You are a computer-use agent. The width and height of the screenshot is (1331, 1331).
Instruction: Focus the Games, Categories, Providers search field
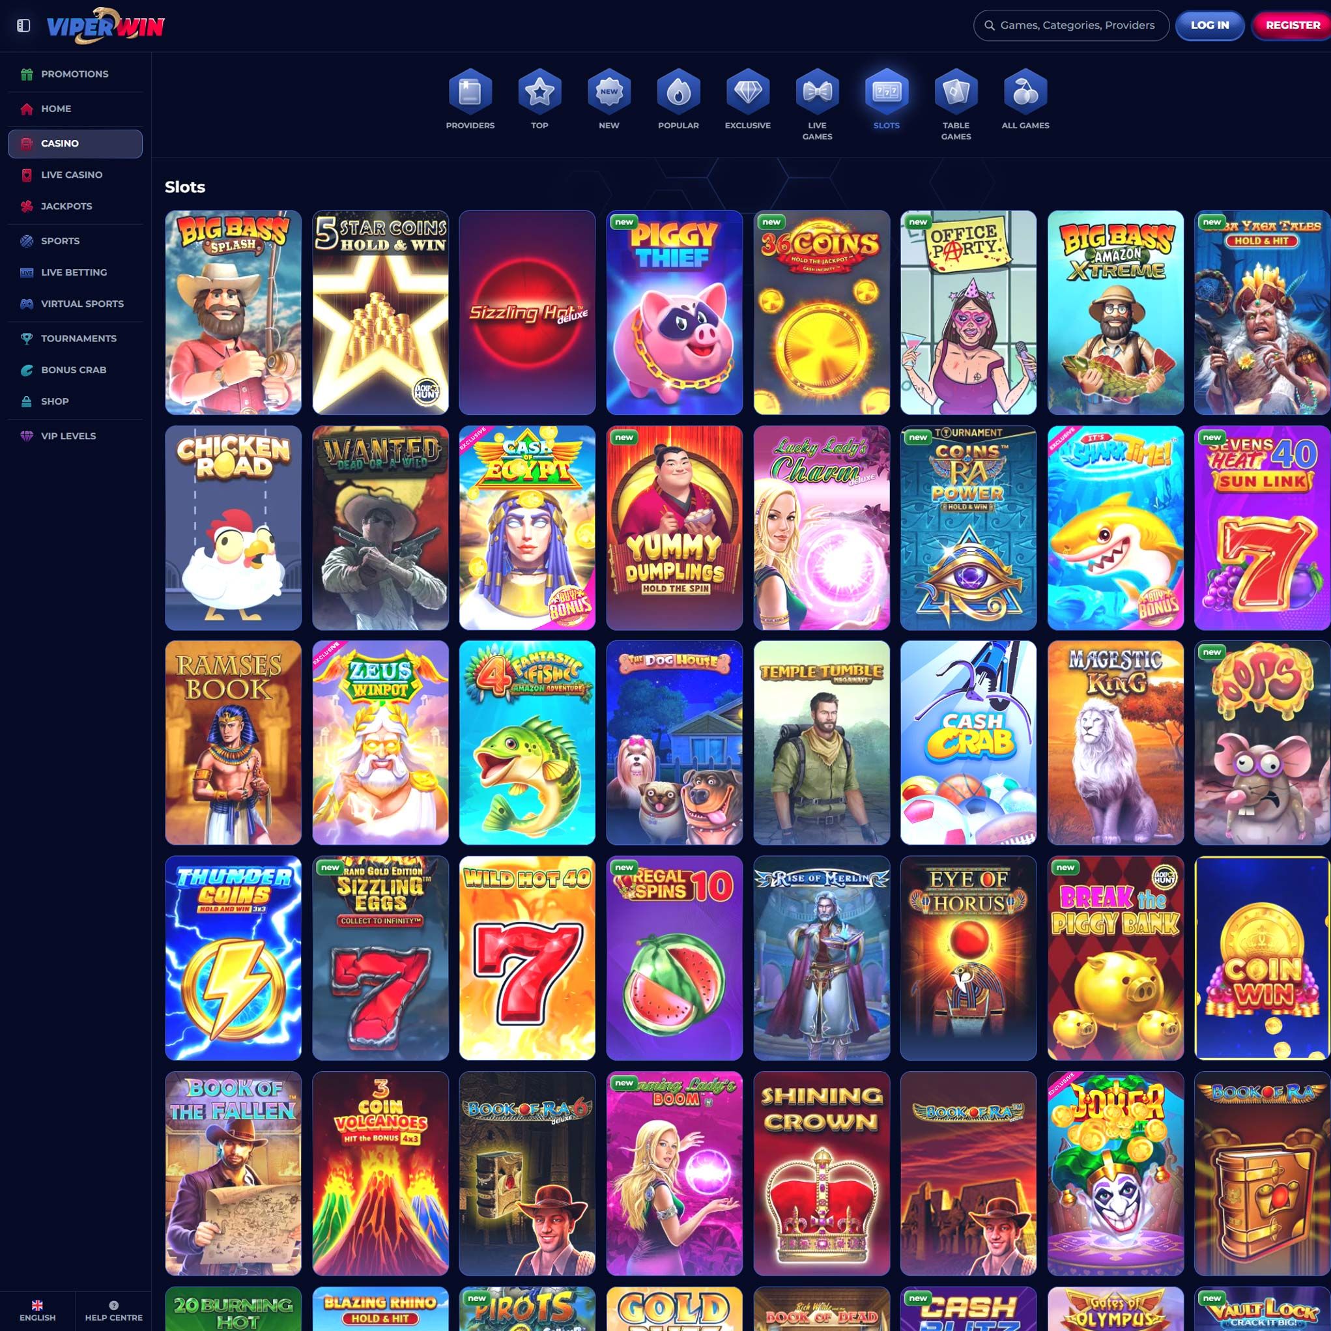pyautogui.click(x=1071, y=25)
